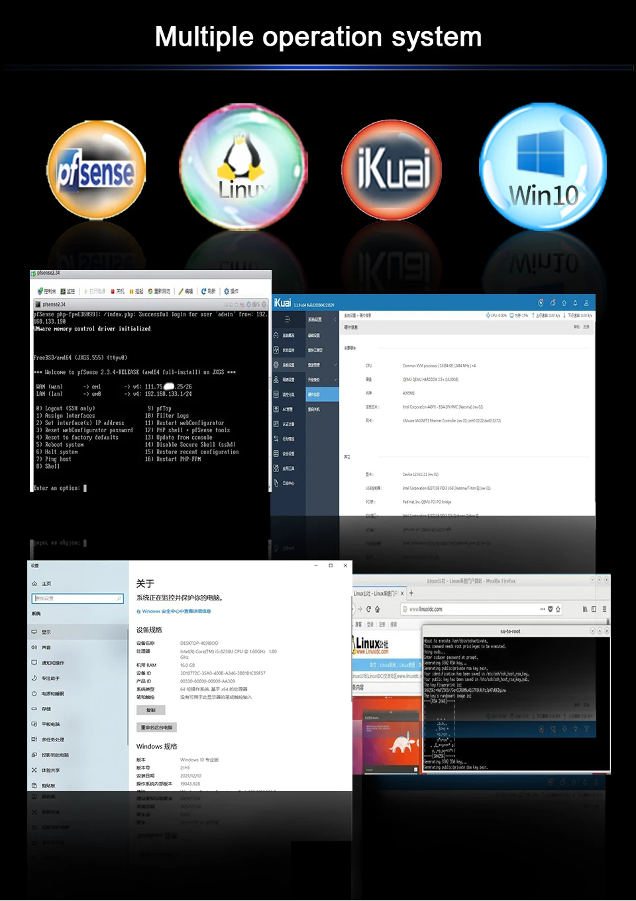The height and width of the screenshot is (901, 636).
Task: Click the 查找设置 search box in Windows Settings
Action: pyautogui.click(x=78, y=598)
